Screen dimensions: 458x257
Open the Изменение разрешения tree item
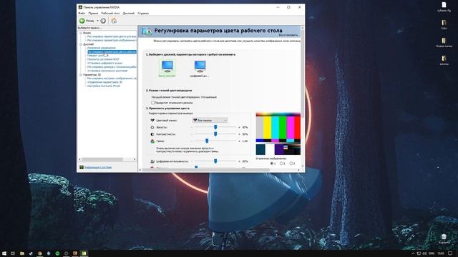coord(102,48)
